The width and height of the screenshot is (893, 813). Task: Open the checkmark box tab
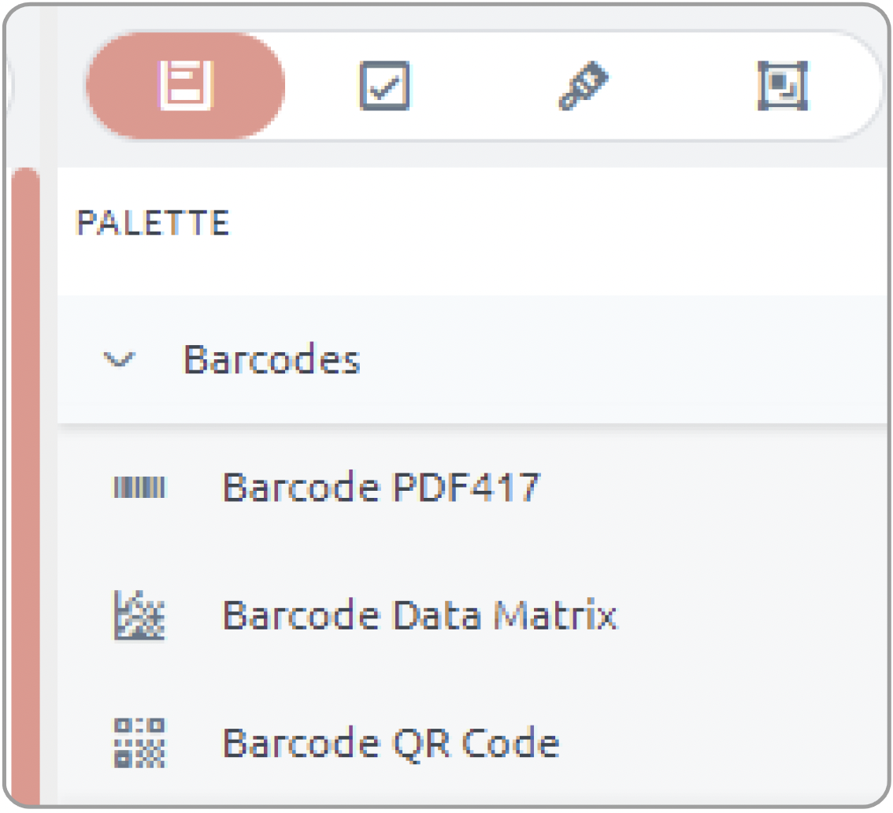click(385, 85)
